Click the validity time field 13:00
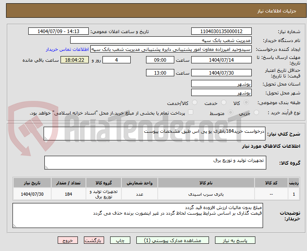 click(160, 73)
